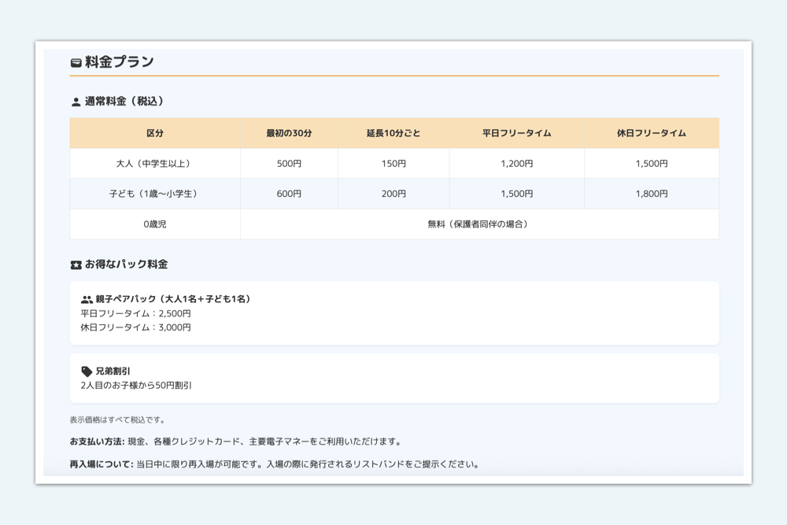
Task: Select the 0歳児 row in the table
Action: [x=155, y=224]
